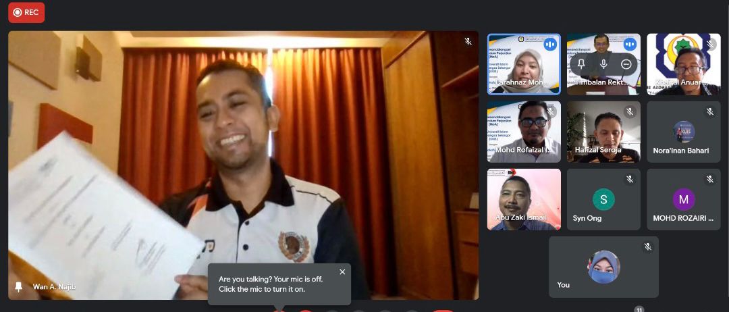Click the 'Syn Ong' name label
This screenshot has height=312, width=729.
(x=587, y=218)
